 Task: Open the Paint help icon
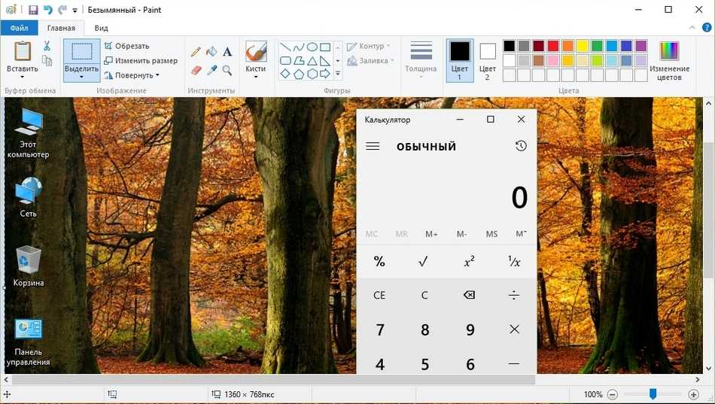[x=706, y=28]
